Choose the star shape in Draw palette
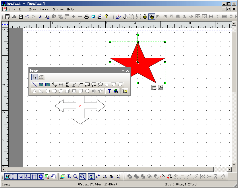The width and height of the screenshot is (238, 188). tap(100, 91)
